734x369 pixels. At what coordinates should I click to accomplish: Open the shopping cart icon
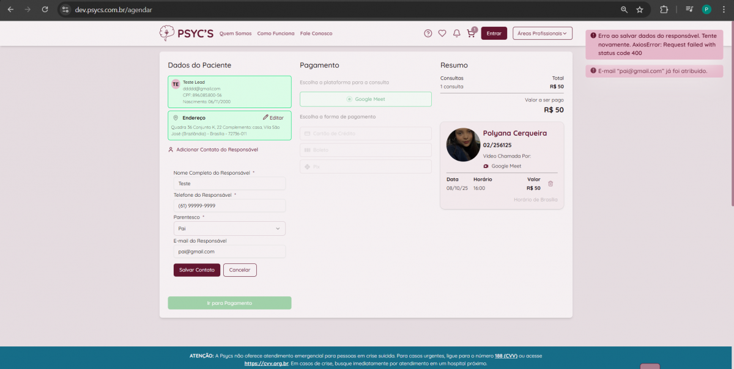(470, 34)
